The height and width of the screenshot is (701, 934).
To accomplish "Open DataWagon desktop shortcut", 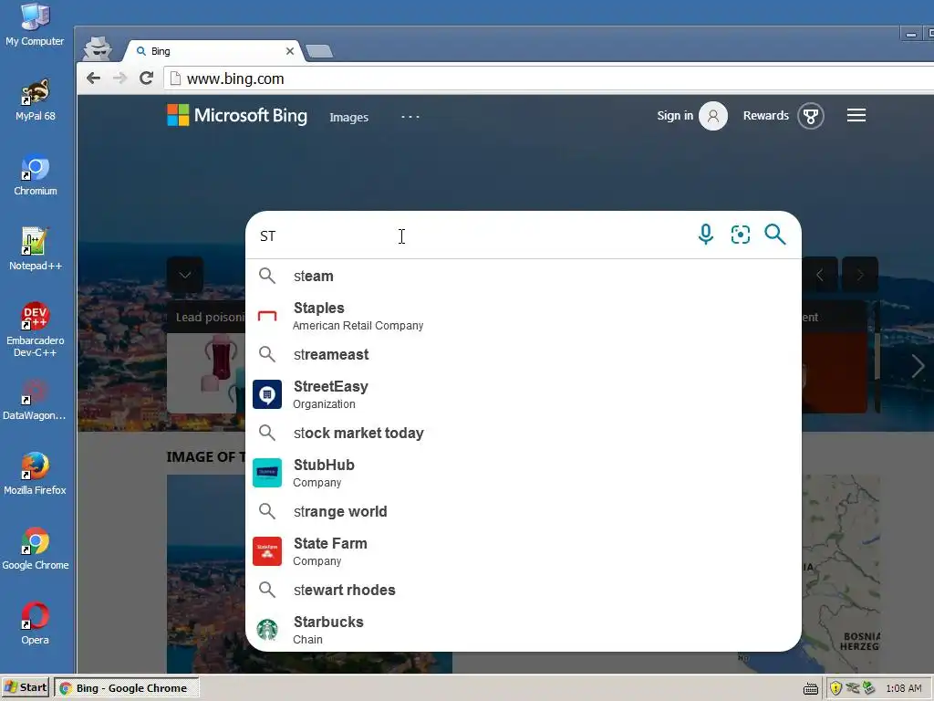I will pyautogui.click(x=35, y=400).
